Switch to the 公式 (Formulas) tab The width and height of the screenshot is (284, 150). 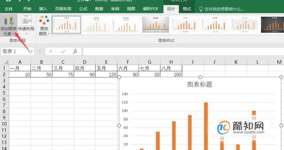point(83,9)
